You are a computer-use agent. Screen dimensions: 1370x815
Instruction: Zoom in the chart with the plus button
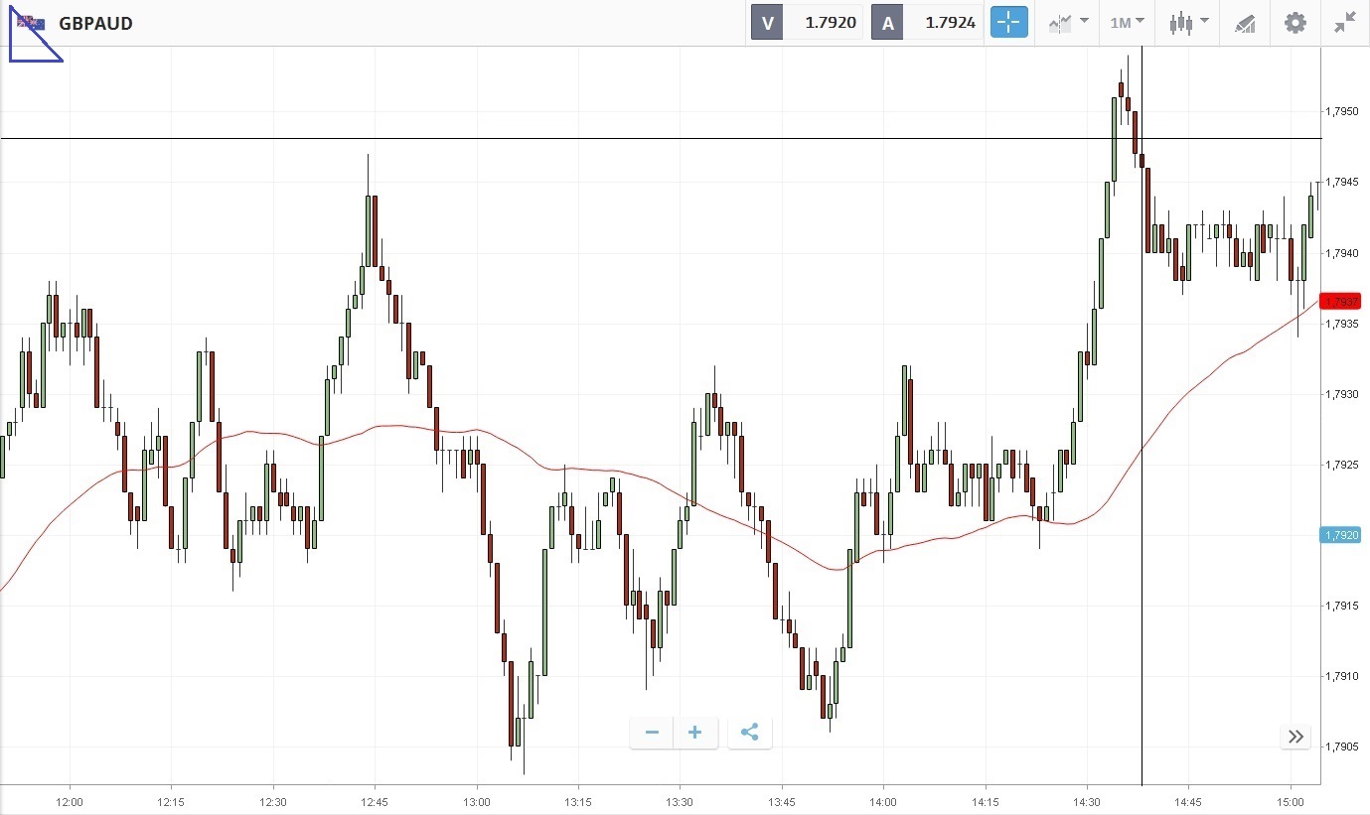coord(695,733)
